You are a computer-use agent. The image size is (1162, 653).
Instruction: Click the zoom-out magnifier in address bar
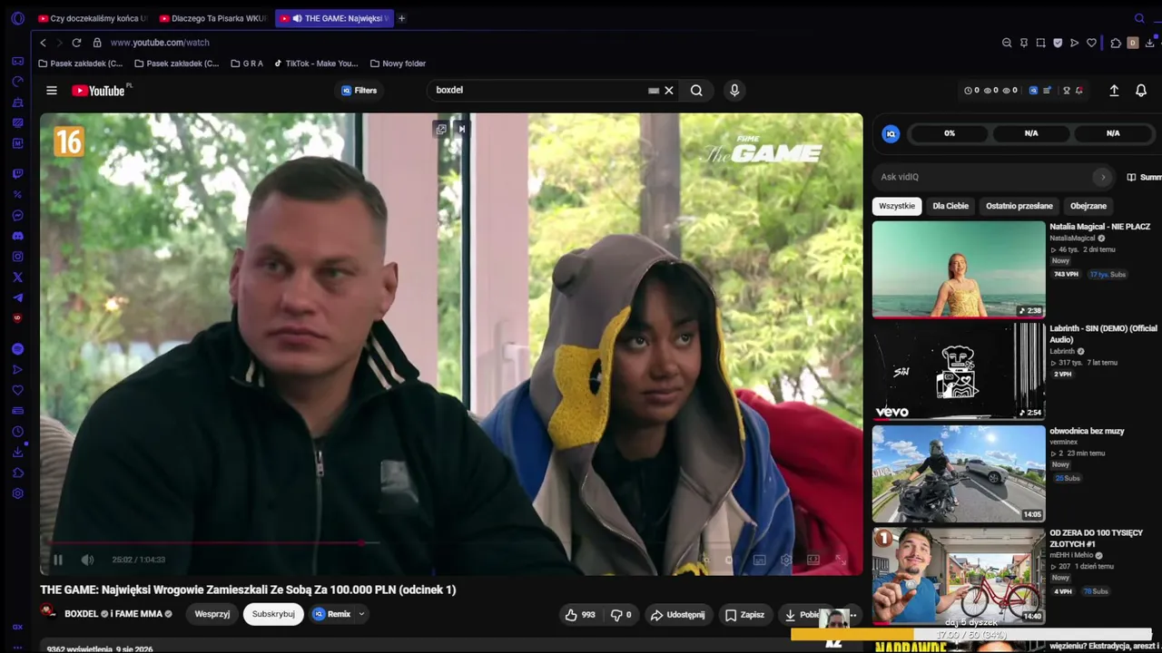(1007, 43)
